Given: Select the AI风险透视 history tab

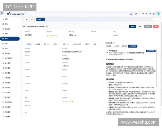Looking at the screenshot, I should (x=133, y=46).
